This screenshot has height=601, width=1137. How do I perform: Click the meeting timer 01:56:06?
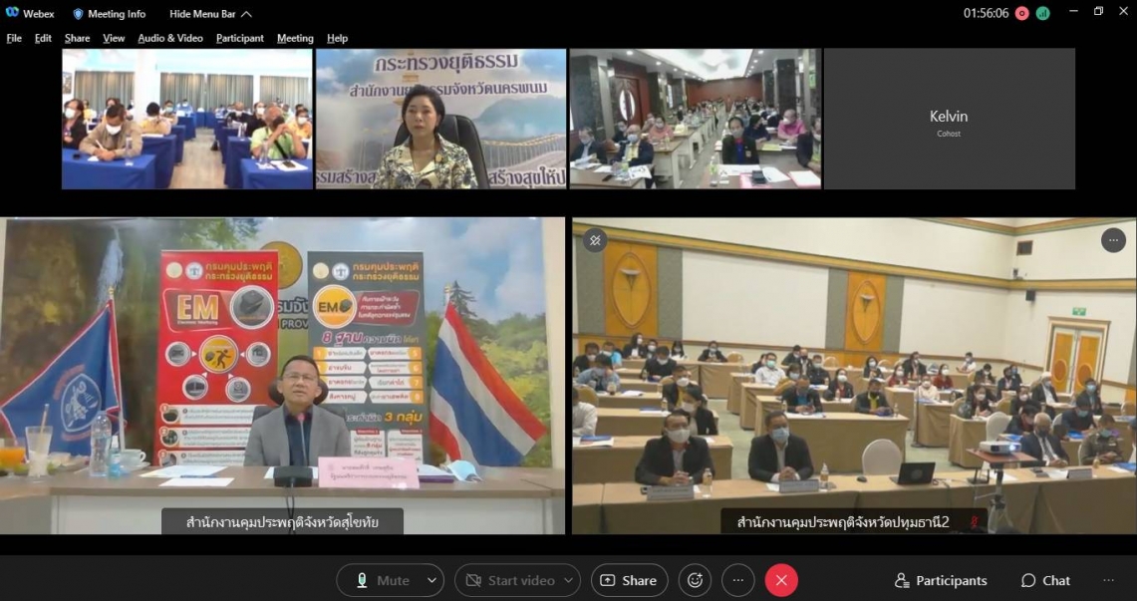point(986,14)
